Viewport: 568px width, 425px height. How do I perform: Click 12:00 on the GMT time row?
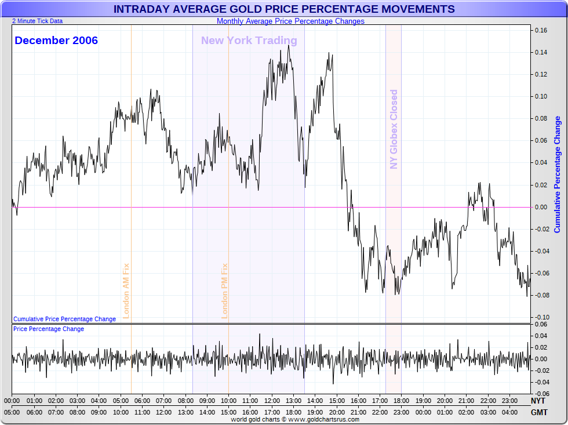coord(163,412)
